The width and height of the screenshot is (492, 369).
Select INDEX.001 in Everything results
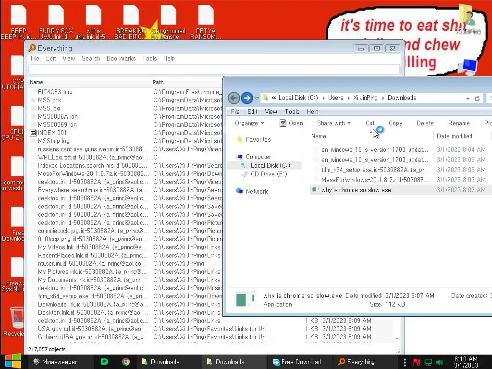[x=52, y=133]
